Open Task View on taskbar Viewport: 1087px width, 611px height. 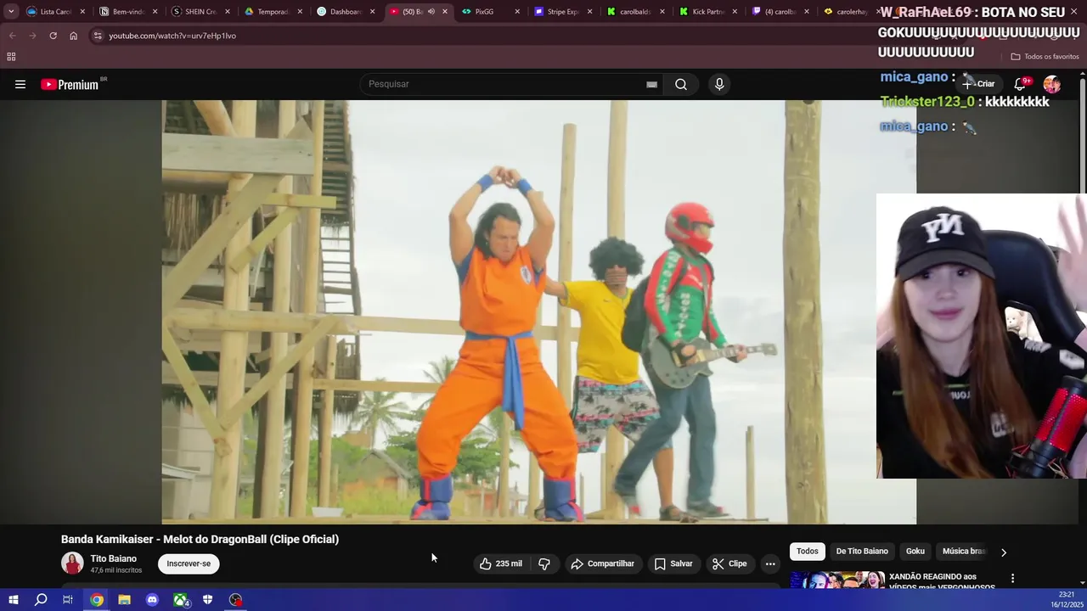[x=68, y=600]
